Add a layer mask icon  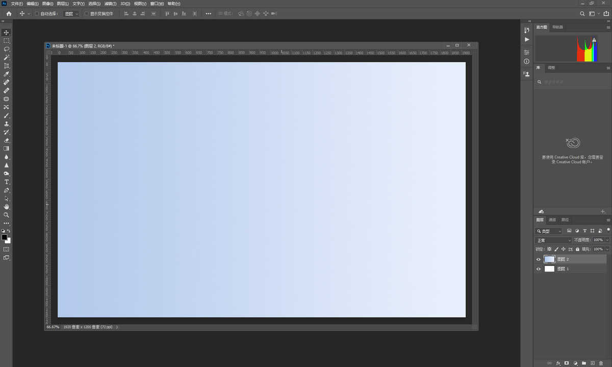(x=567, y=363)
